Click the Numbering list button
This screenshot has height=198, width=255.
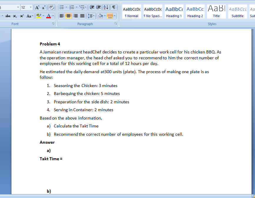pyautogui.click(x=72, y=7)
